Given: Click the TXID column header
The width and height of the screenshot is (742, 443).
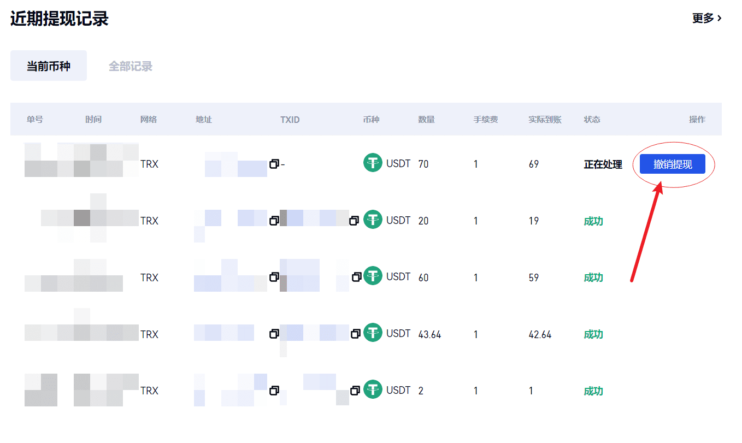Looking at the screenshot, I should click(x=290, y=119).
